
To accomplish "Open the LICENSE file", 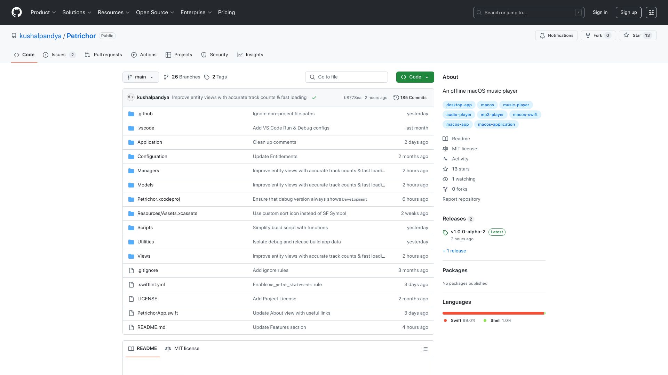I will point(147,299).
